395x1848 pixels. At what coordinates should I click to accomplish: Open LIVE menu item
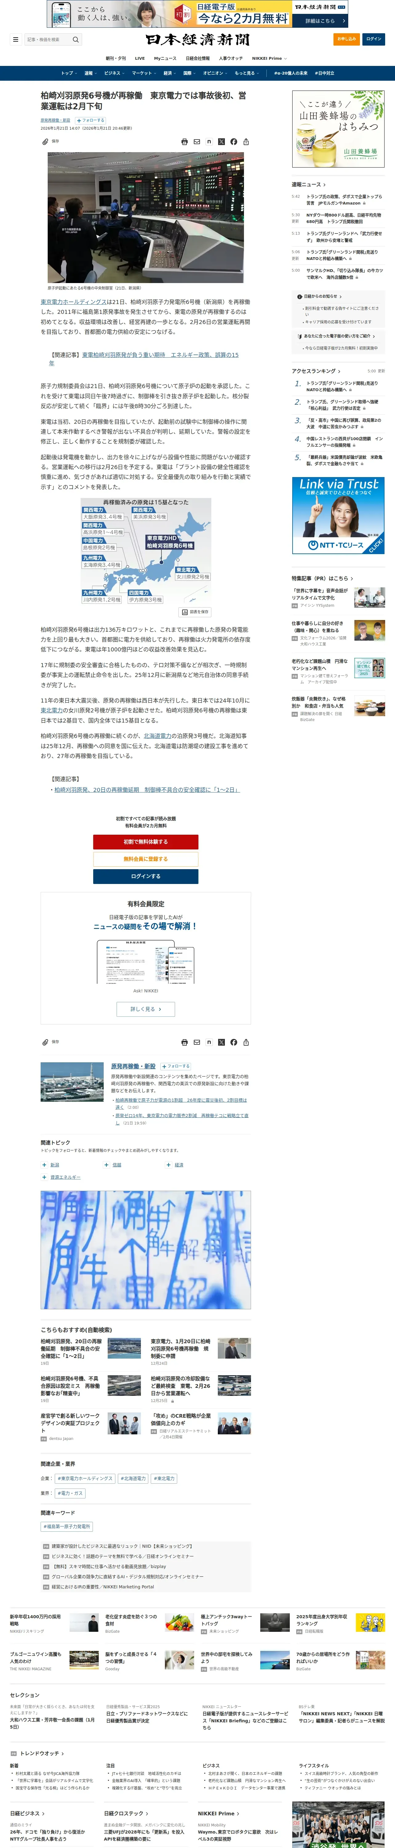click(140, 58)
